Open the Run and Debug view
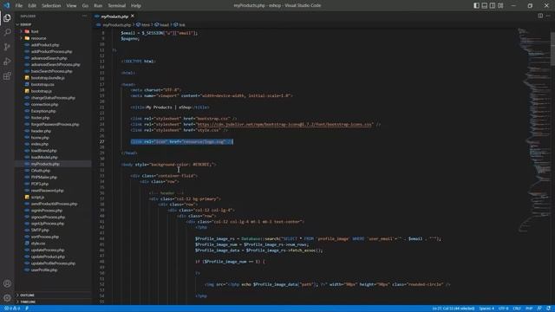Image resolution: width=555 pixels, height=312 pixels. [x=7, y=62]
